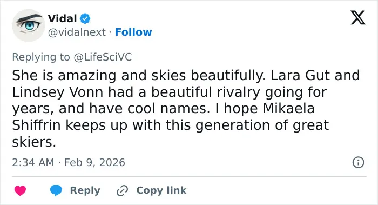
Task: Open the circled info icon
Action: point(359,162)
